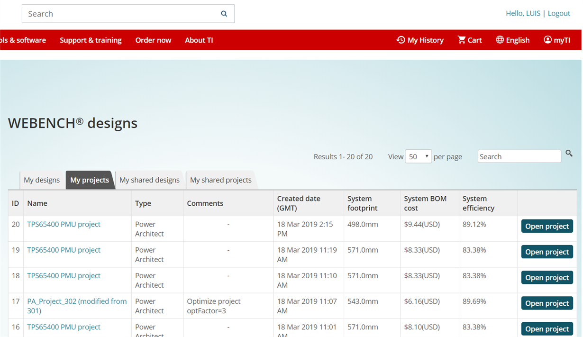Click the designs table search magnifier icon
The height and width of the screenshot is (337, 583).
point(569,154)
